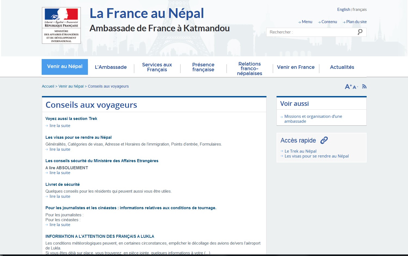The image size is (408, 256).
Task: Open the Plan du site link
Action: [x=356, y=22]
